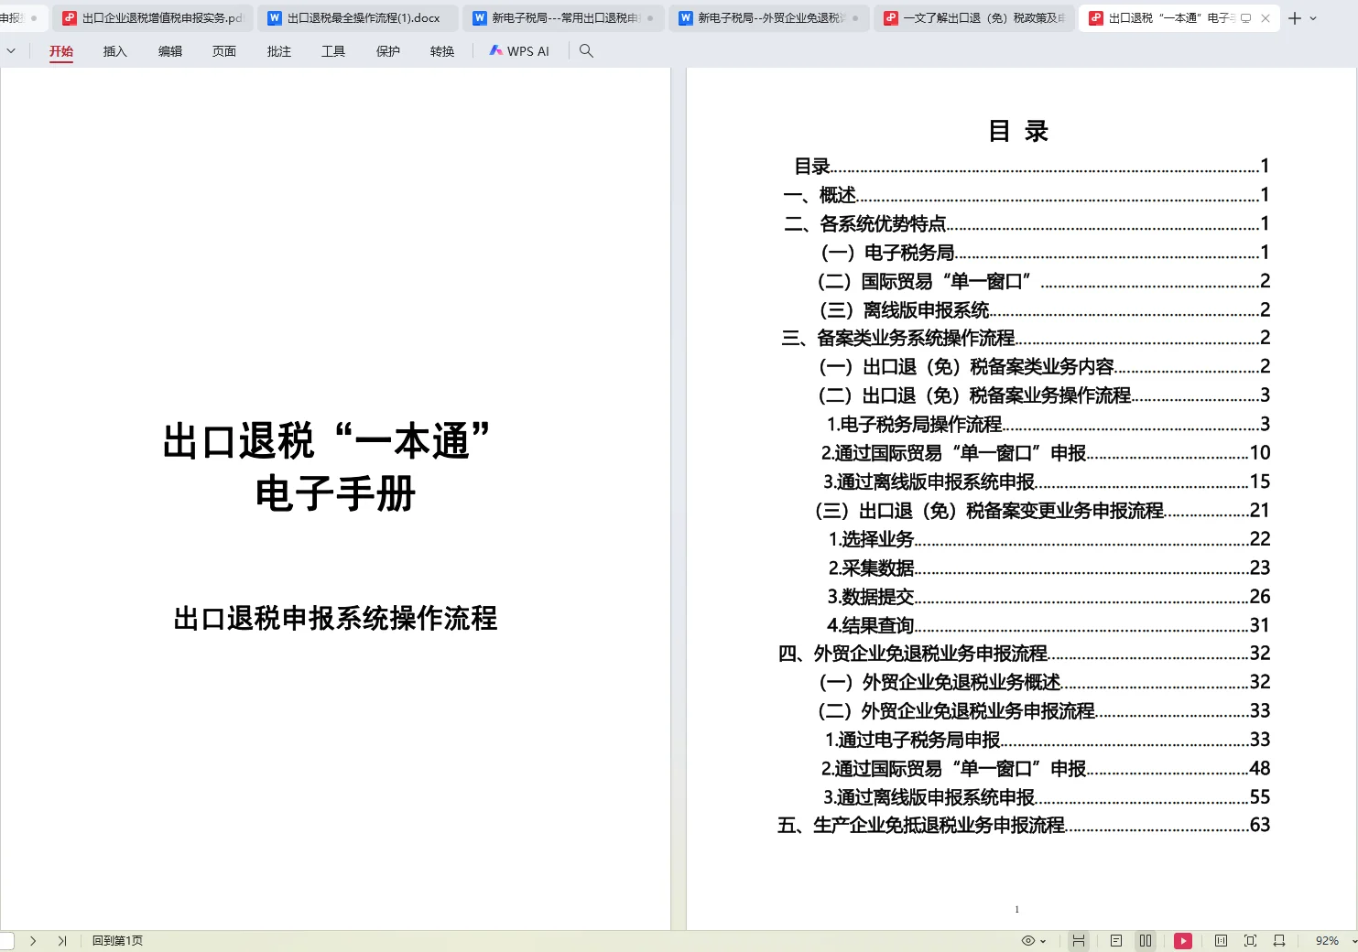The height and width of the screenshot is (952, 1358).
Task: Toggle the pin icon on the first tab
Action: [x=35, y=17]
